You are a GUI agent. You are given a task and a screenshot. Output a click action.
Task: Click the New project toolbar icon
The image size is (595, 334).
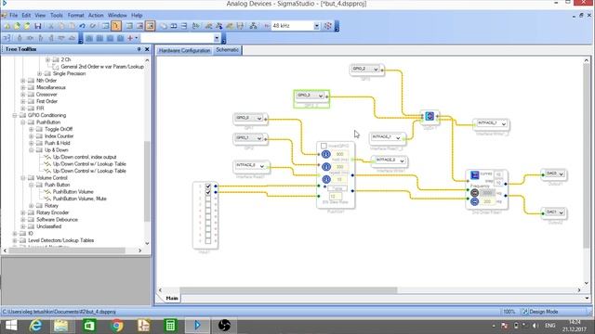pos(7,26)
